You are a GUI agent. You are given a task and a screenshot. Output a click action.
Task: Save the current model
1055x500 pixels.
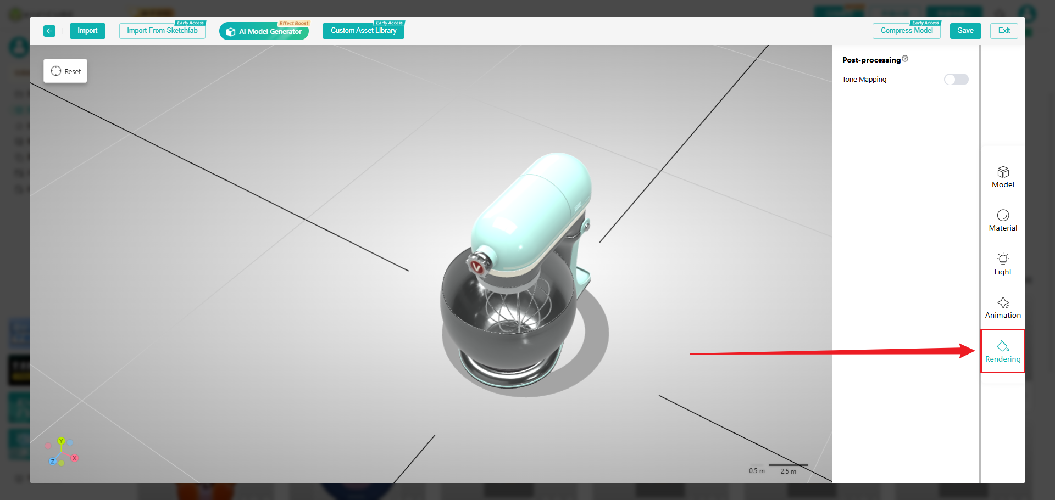click(965, 31)
